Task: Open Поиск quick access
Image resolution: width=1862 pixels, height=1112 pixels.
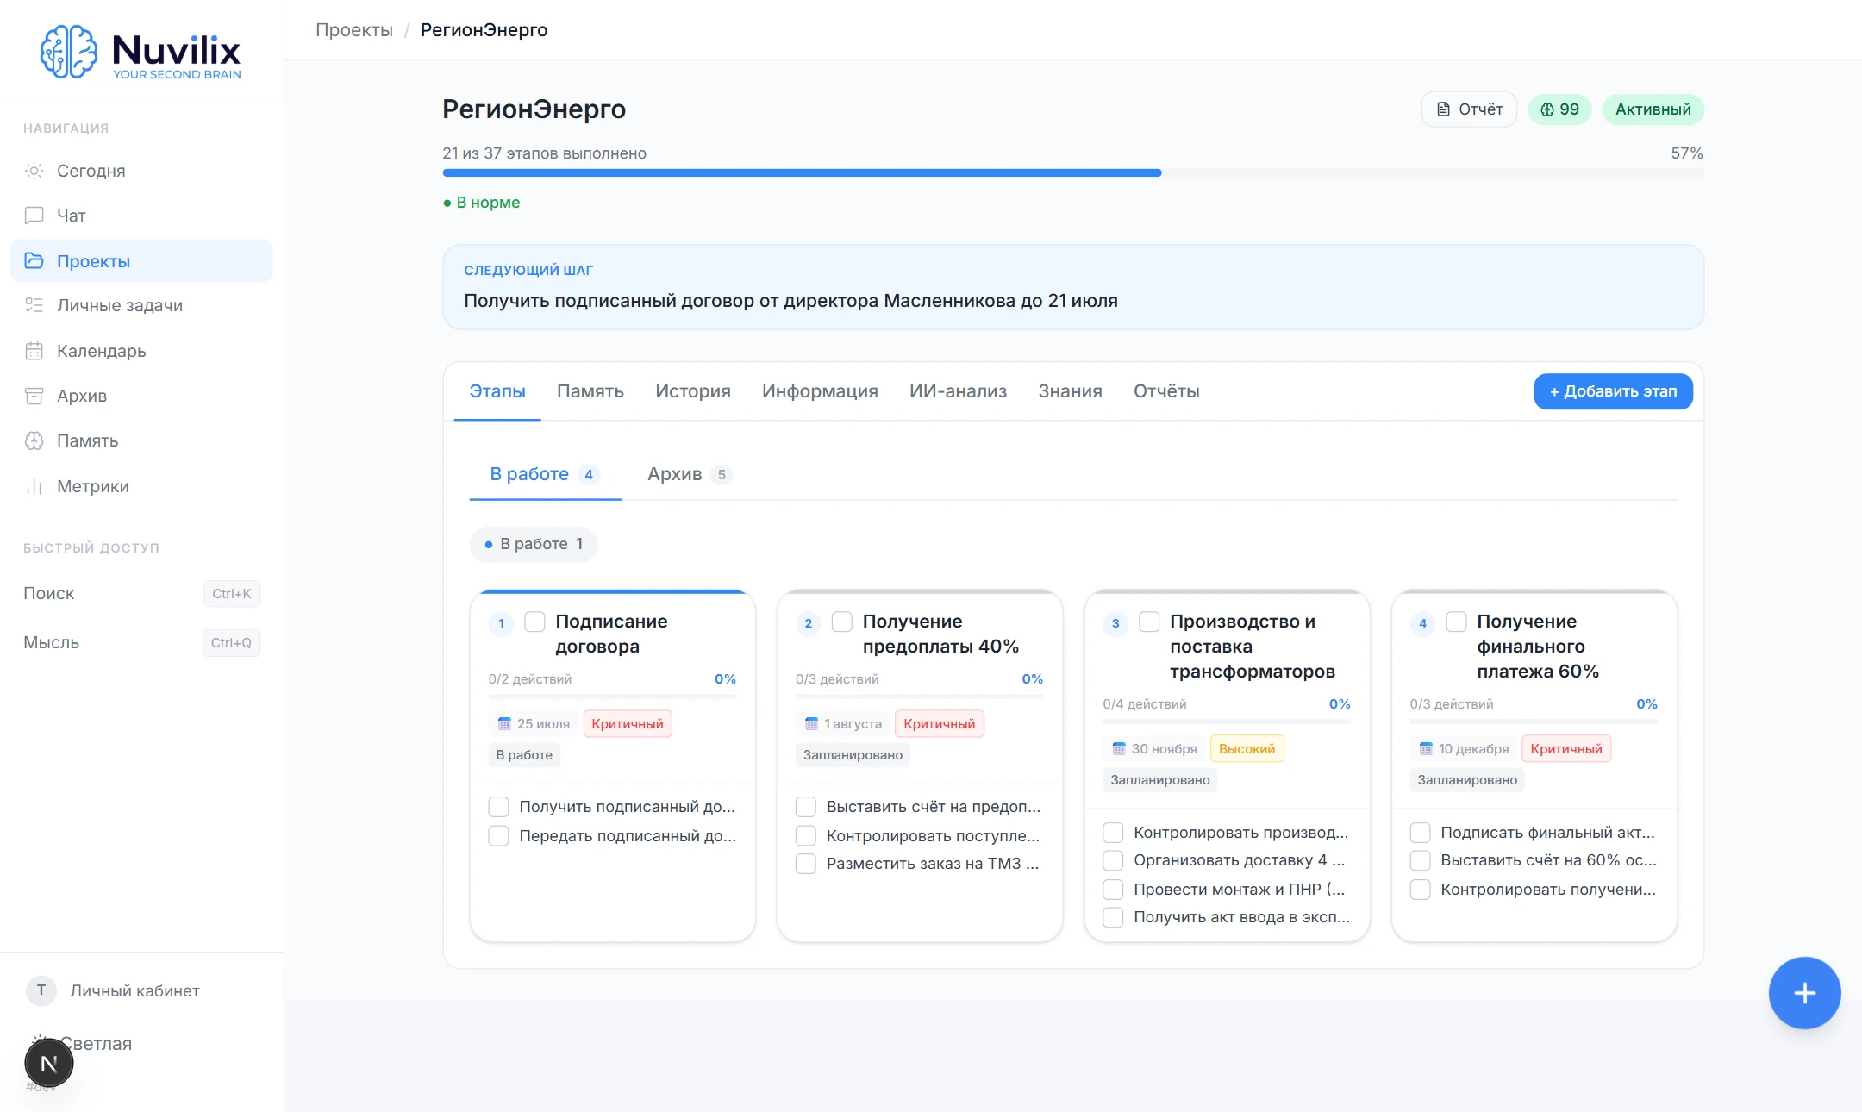Action: point(141,593)
